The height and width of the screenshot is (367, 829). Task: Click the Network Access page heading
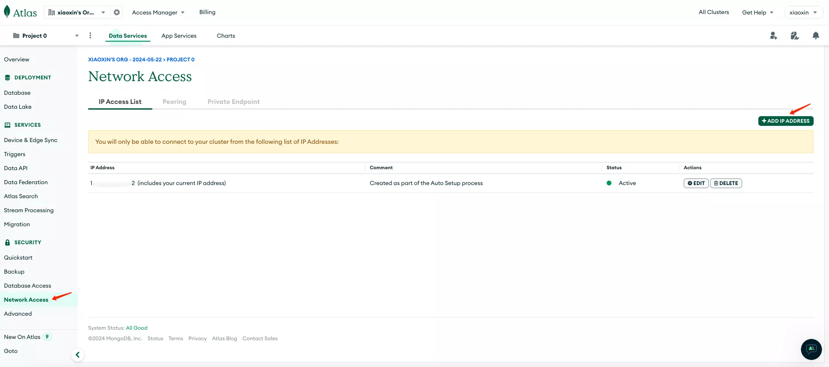pyautogui.click(x=140, y=77)
